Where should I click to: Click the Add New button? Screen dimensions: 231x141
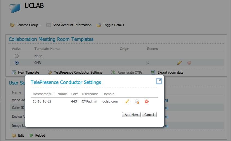pos(131,115)
